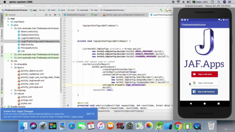Select LoginEmailActivity in project tree
Screen dimensions: 235x132
tap(30, 38)
